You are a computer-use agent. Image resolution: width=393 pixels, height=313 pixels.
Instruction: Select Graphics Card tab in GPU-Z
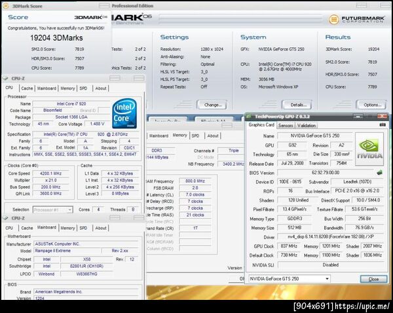[x=261, y=125]
